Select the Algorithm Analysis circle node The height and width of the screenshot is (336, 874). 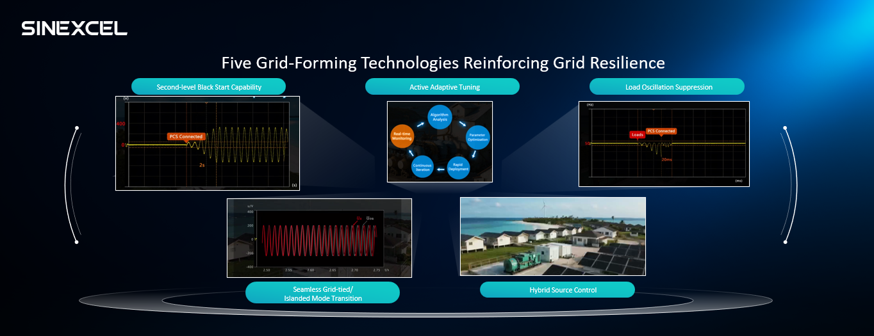440,117
